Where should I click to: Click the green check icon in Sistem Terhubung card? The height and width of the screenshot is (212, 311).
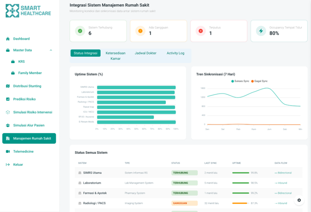tap(80, 31)
